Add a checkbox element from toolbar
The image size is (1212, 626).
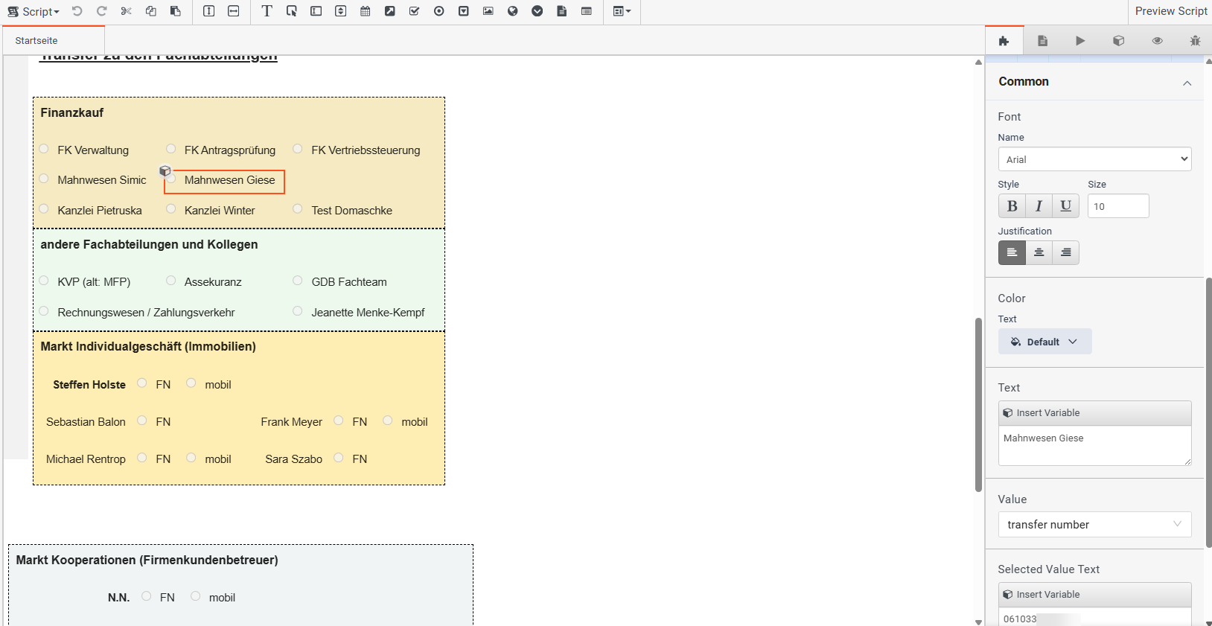(x=415, y=11)
